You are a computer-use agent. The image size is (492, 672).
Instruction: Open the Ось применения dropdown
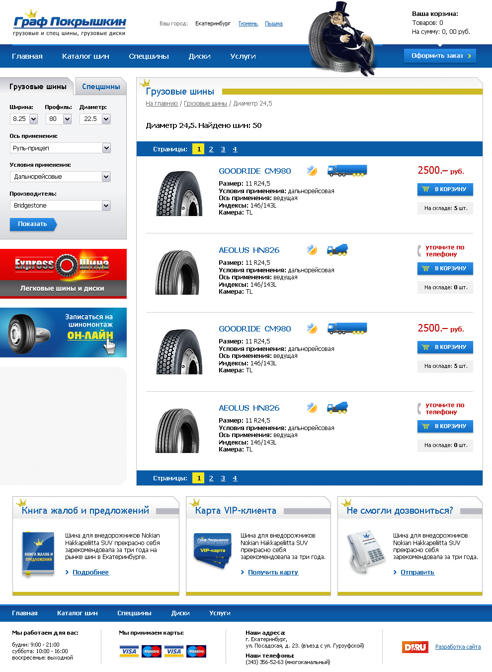coord(106,148)
